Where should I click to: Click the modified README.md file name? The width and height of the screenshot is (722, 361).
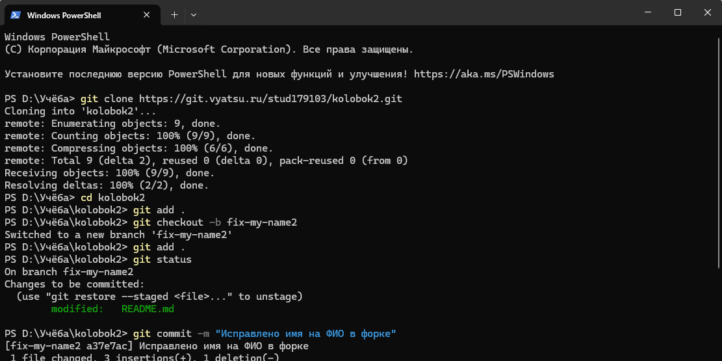[x=148, y=309]
